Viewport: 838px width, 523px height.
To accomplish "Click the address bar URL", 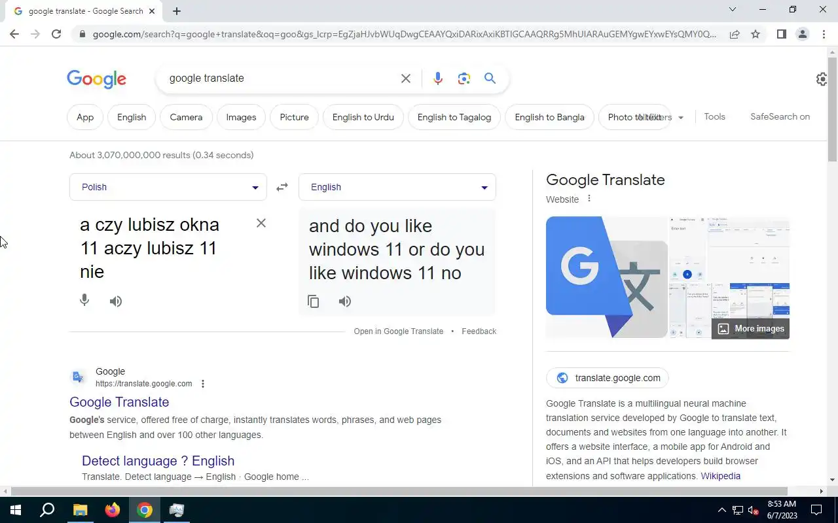I will click(405, 34).
